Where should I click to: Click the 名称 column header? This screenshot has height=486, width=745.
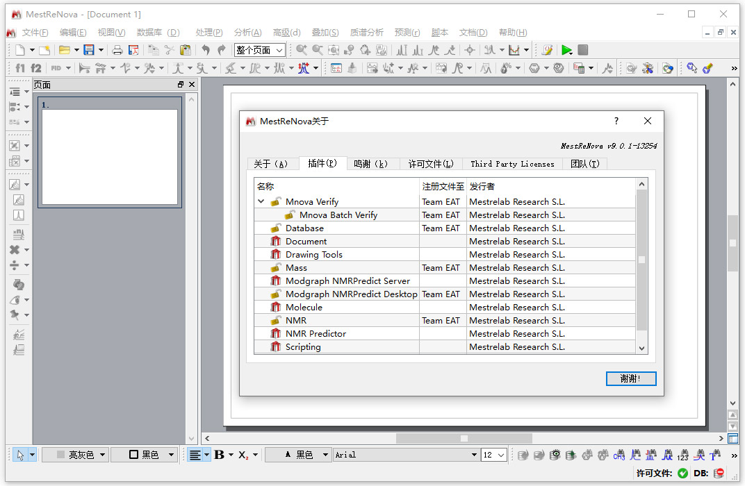337,187
